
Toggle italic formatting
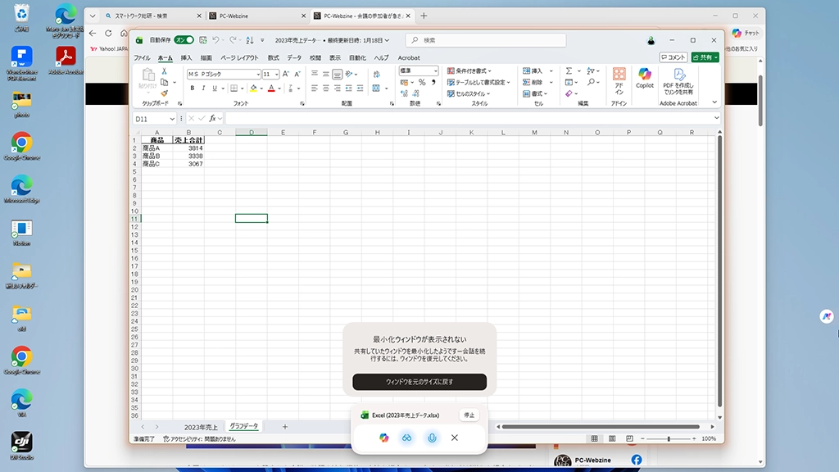coord(203,88)
